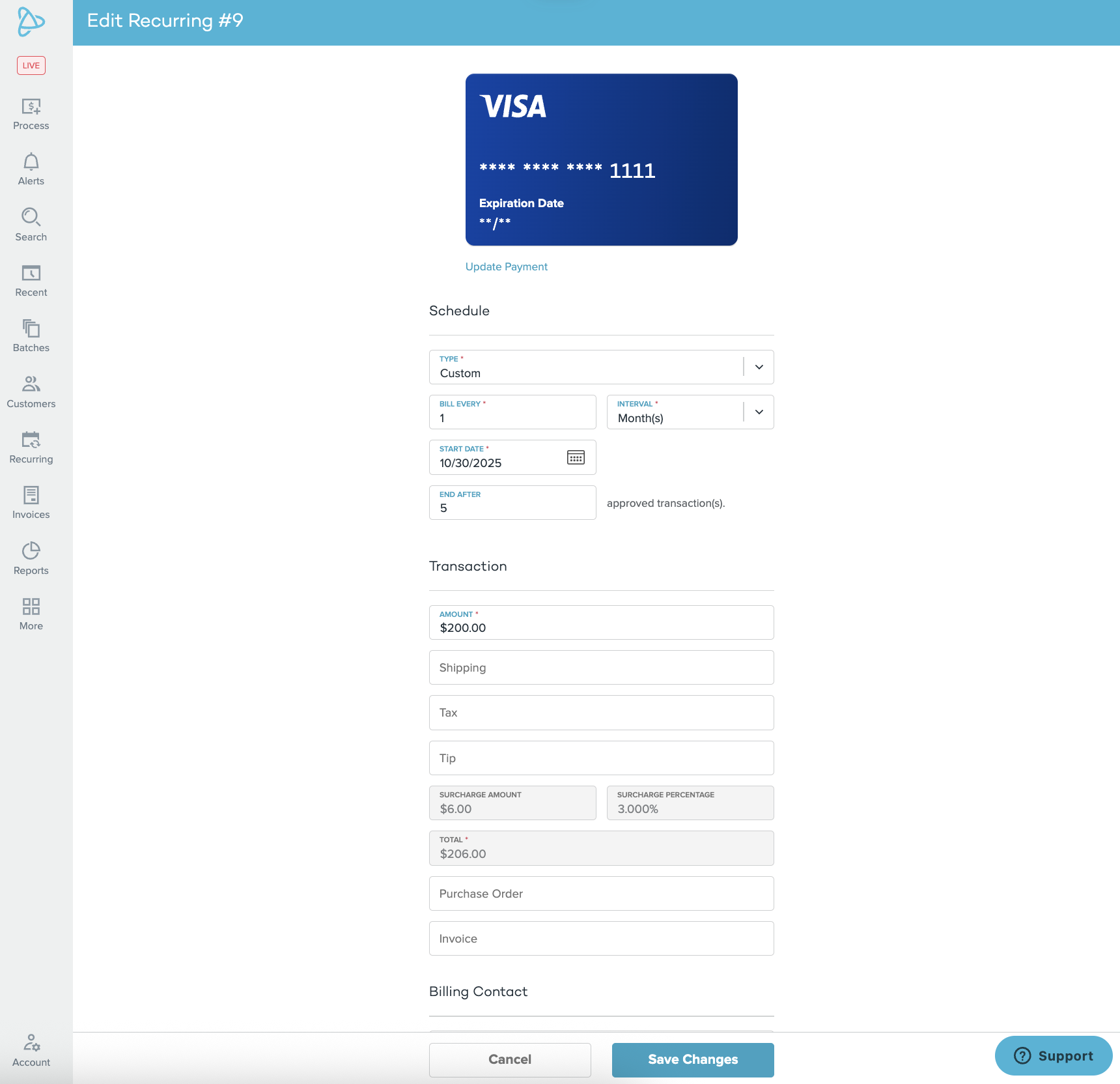Focus the Tip field

pos(602,758)
